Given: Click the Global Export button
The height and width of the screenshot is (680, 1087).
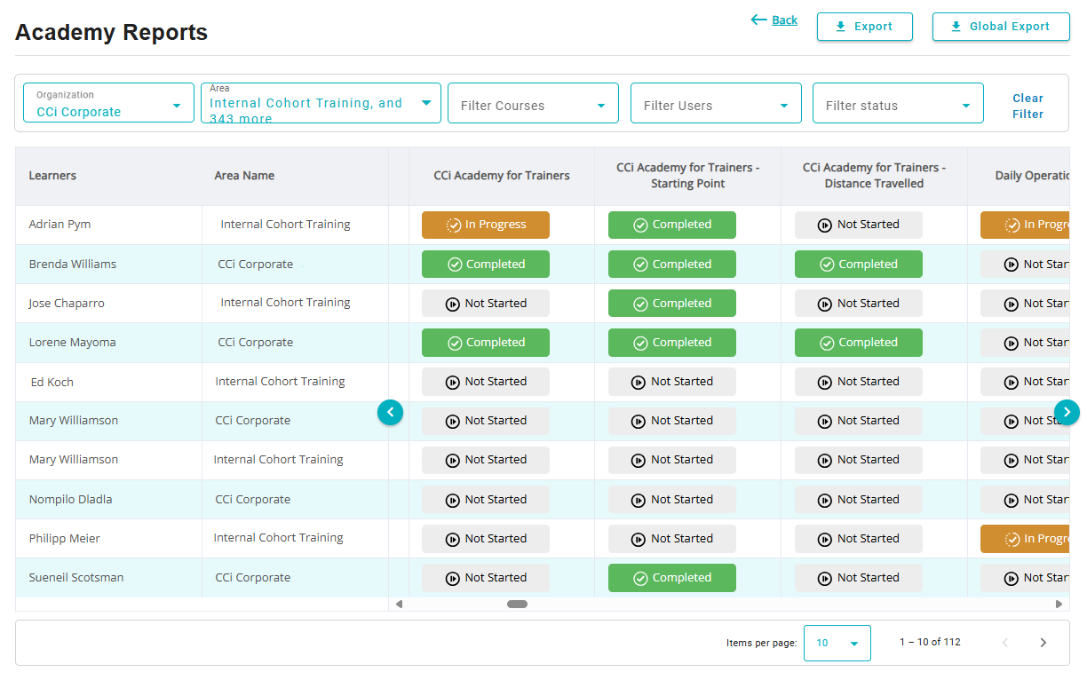Looking at the screenshot, I should coord(1000,27).
